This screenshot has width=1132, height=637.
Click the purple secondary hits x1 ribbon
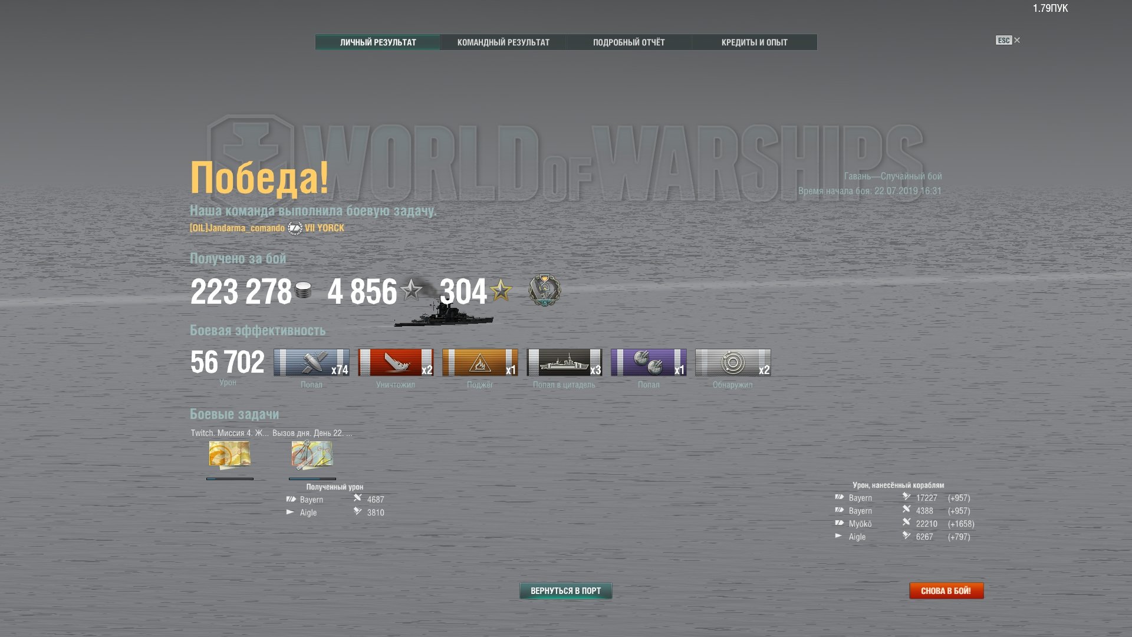pyautogui.click(x=649, y=362)
